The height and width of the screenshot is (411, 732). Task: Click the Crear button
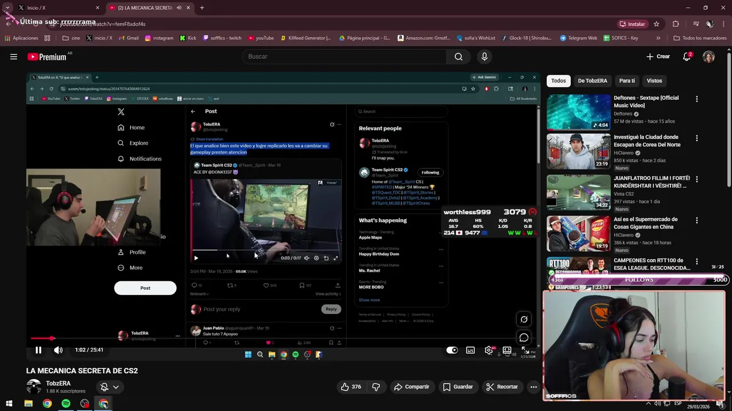658,57
